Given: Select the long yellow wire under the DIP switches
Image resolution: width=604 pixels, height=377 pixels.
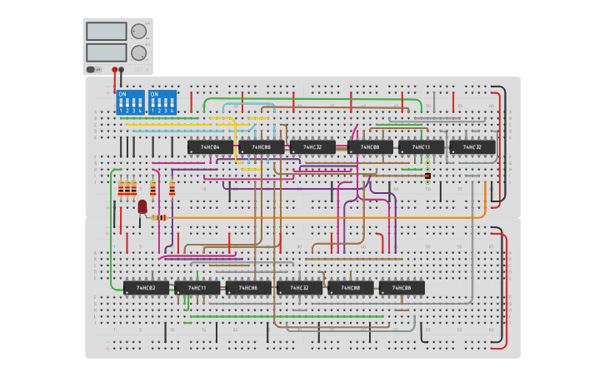Looking at the screenshot, I should 169,125.
